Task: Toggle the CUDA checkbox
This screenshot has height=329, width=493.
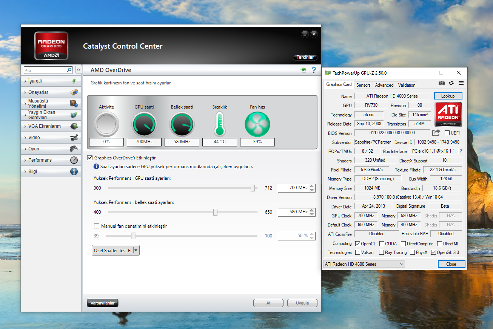Action: point(382,244)
